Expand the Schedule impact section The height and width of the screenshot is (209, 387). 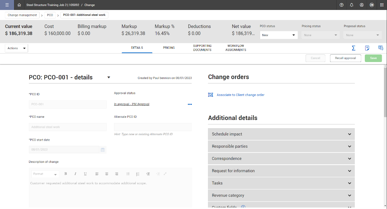[x=281, y=134]
